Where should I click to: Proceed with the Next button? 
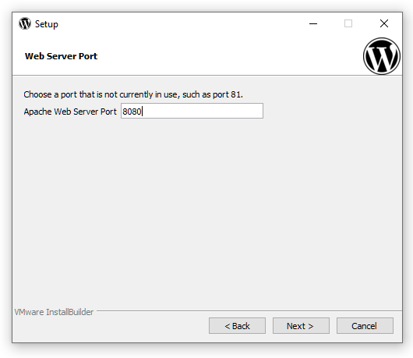click(301, 326)
